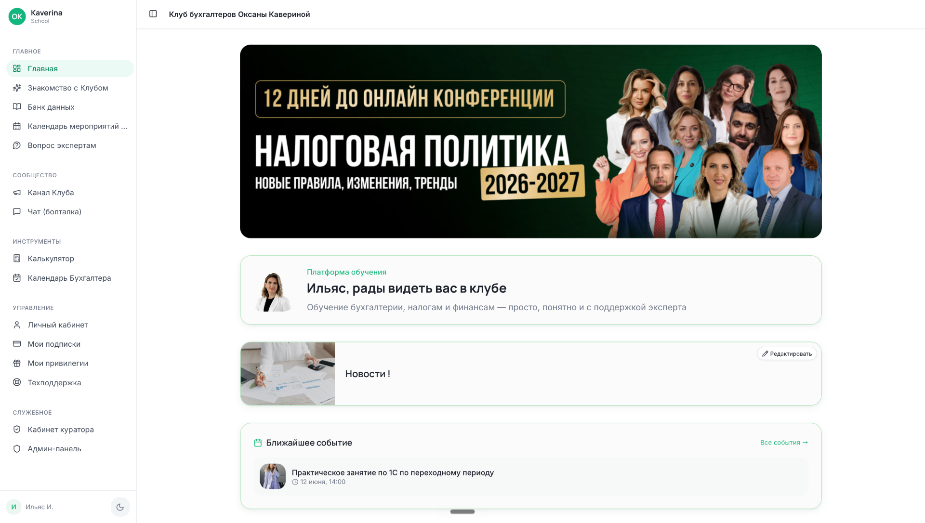Image resolution: width=925 pixels, height=523 pixels.
Task: Click the sidebar collapse toggle icon
Action: [153, 14]
